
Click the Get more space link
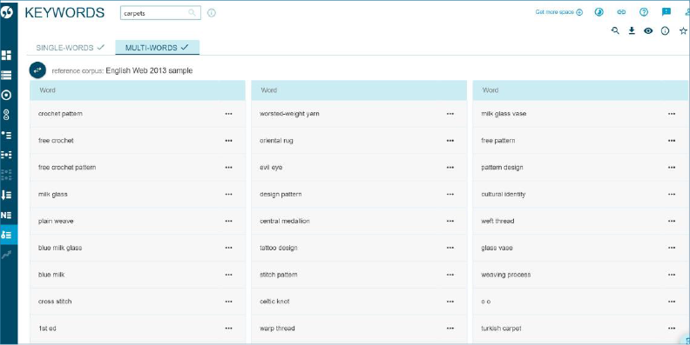click(558, 12)
